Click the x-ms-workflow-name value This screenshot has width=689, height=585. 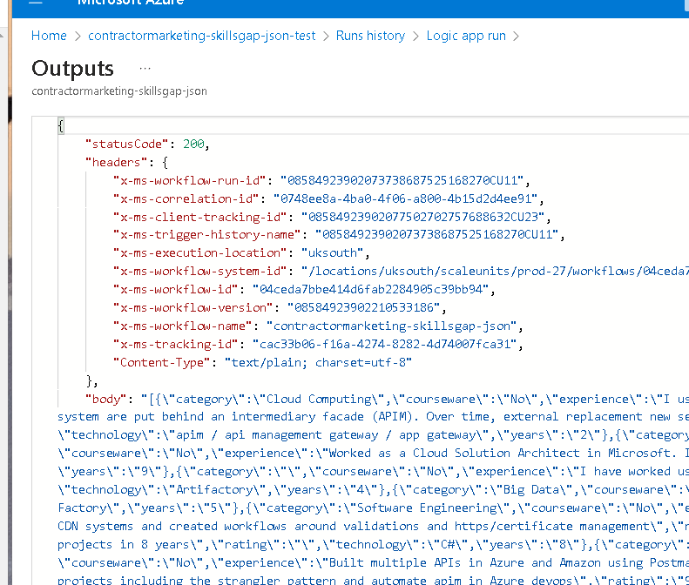(391, 326)
